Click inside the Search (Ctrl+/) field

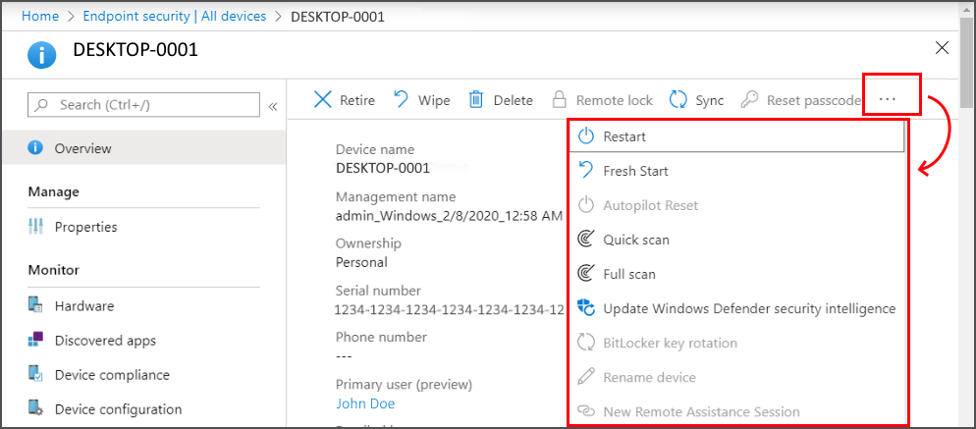point(143,105)
